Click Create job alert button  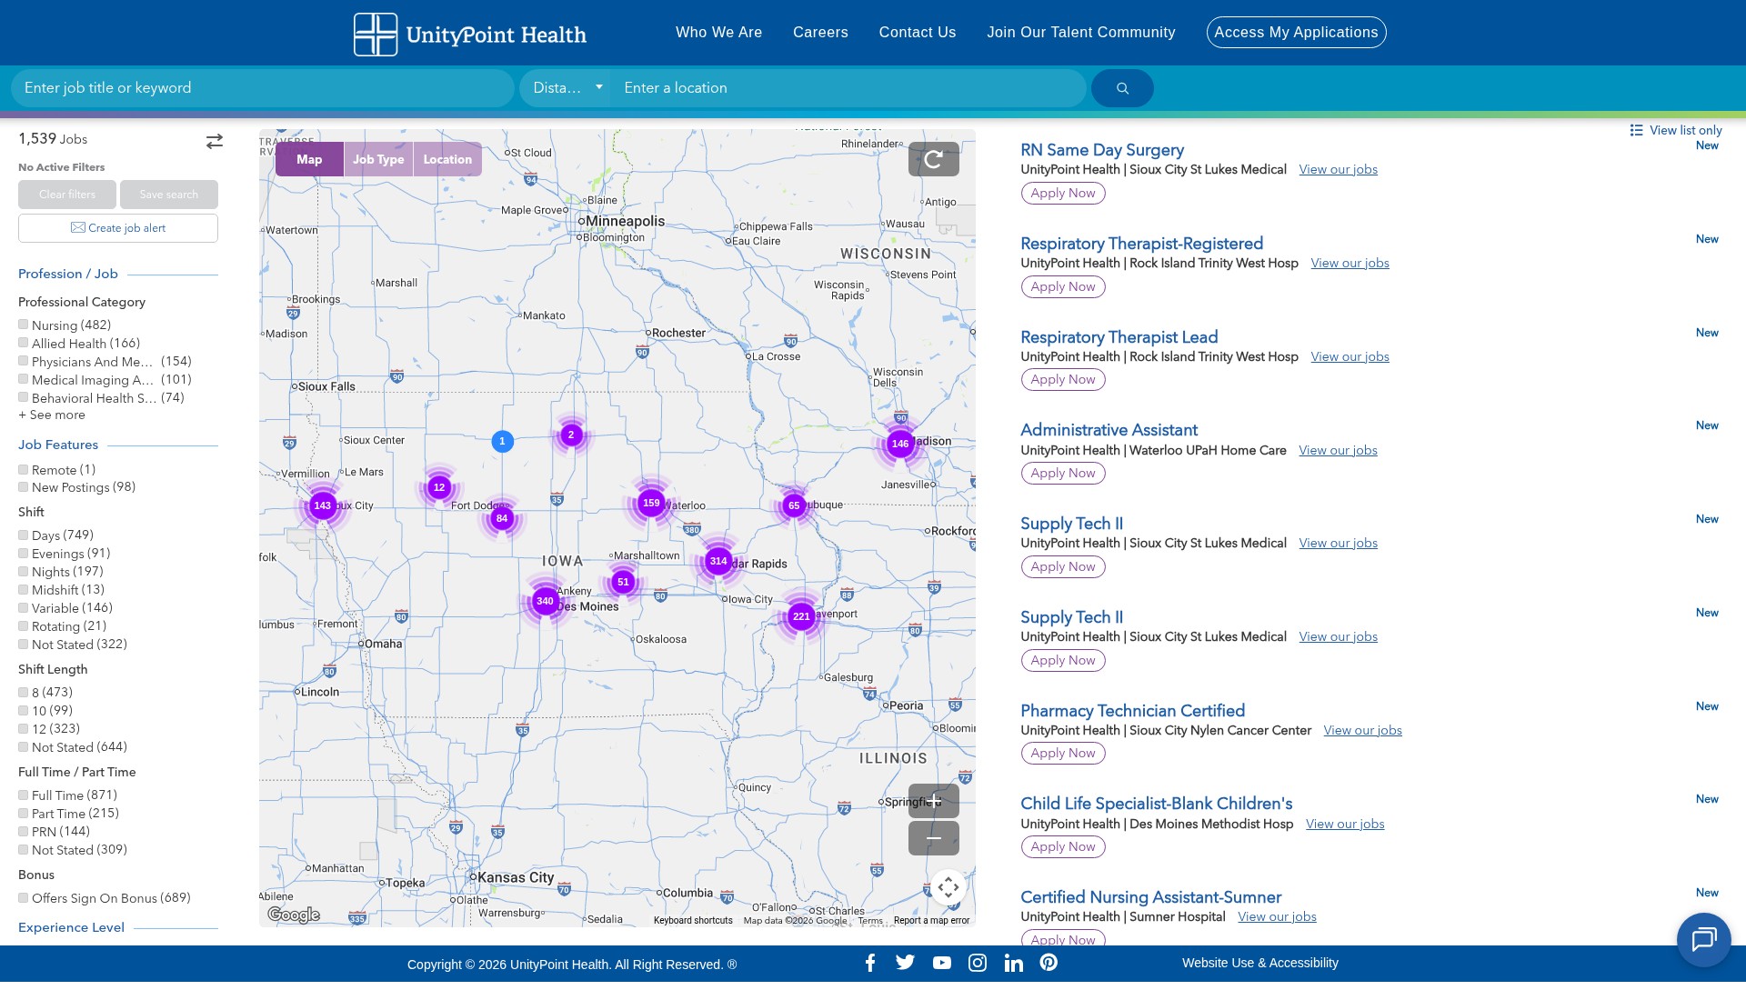(x=118, y=228)
